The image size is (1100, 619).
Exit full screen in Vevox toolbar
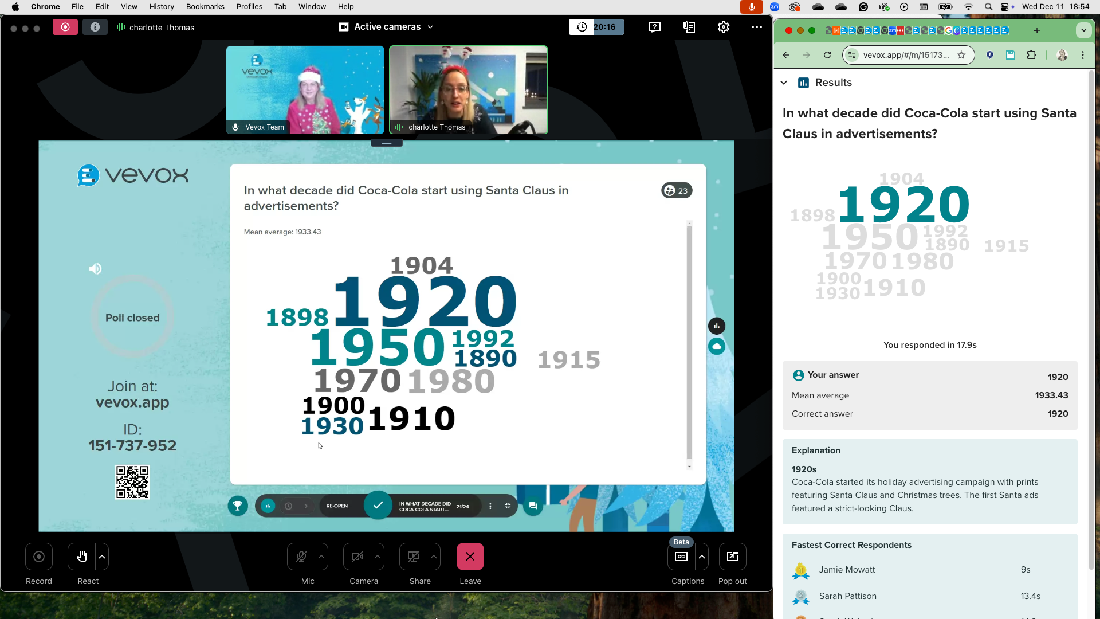point(508,506)
